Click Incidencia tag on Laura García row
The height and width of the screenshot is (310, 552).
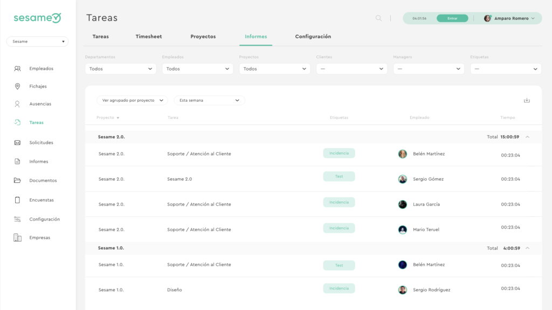[339, 202]
